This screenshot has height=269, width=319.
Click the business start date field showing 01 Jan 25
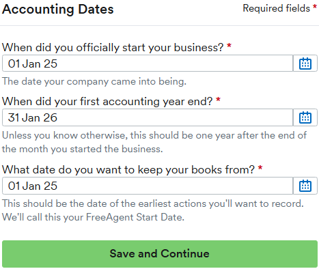pos(148,63)
